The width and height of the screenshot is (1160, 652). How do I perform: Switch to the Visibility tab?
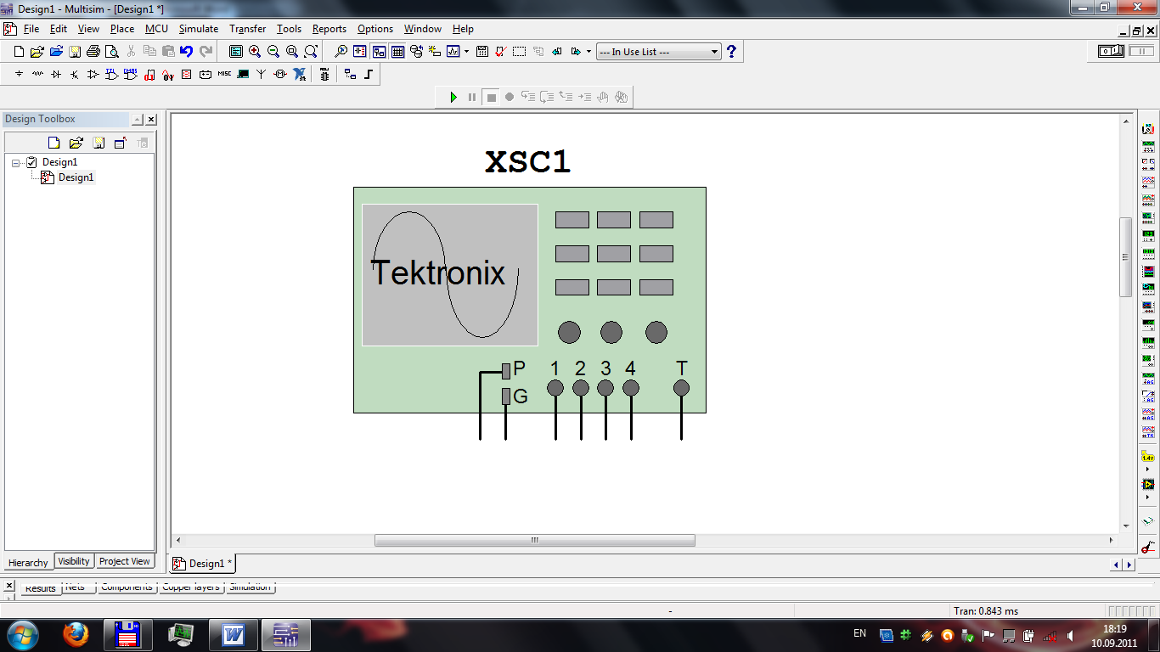tap(74, 561)
